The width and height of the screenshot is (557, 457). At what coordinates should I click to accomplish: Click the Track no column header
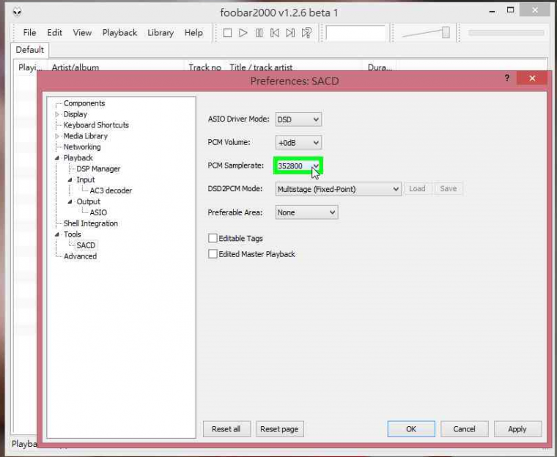(204, 67)
